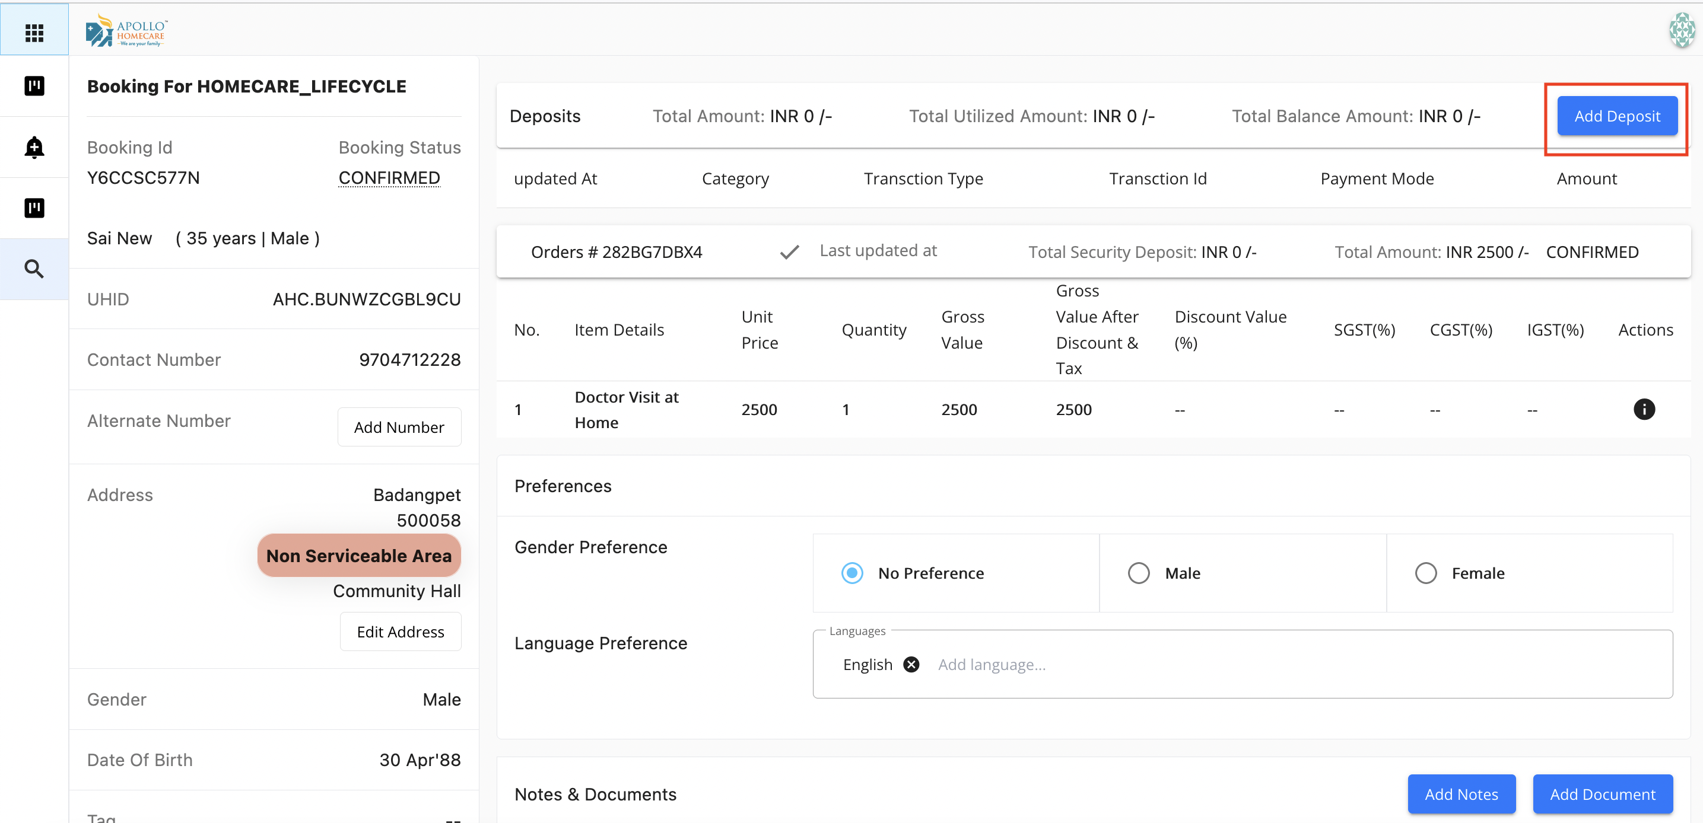
Task: Open the user avatar at top right
Action: 1681,30
